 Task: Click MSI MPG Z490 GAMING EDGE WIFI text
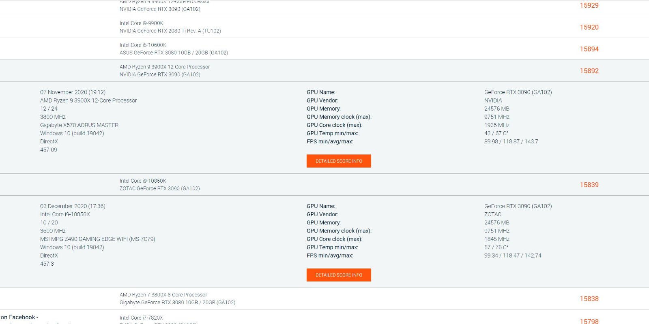(97, 239)
